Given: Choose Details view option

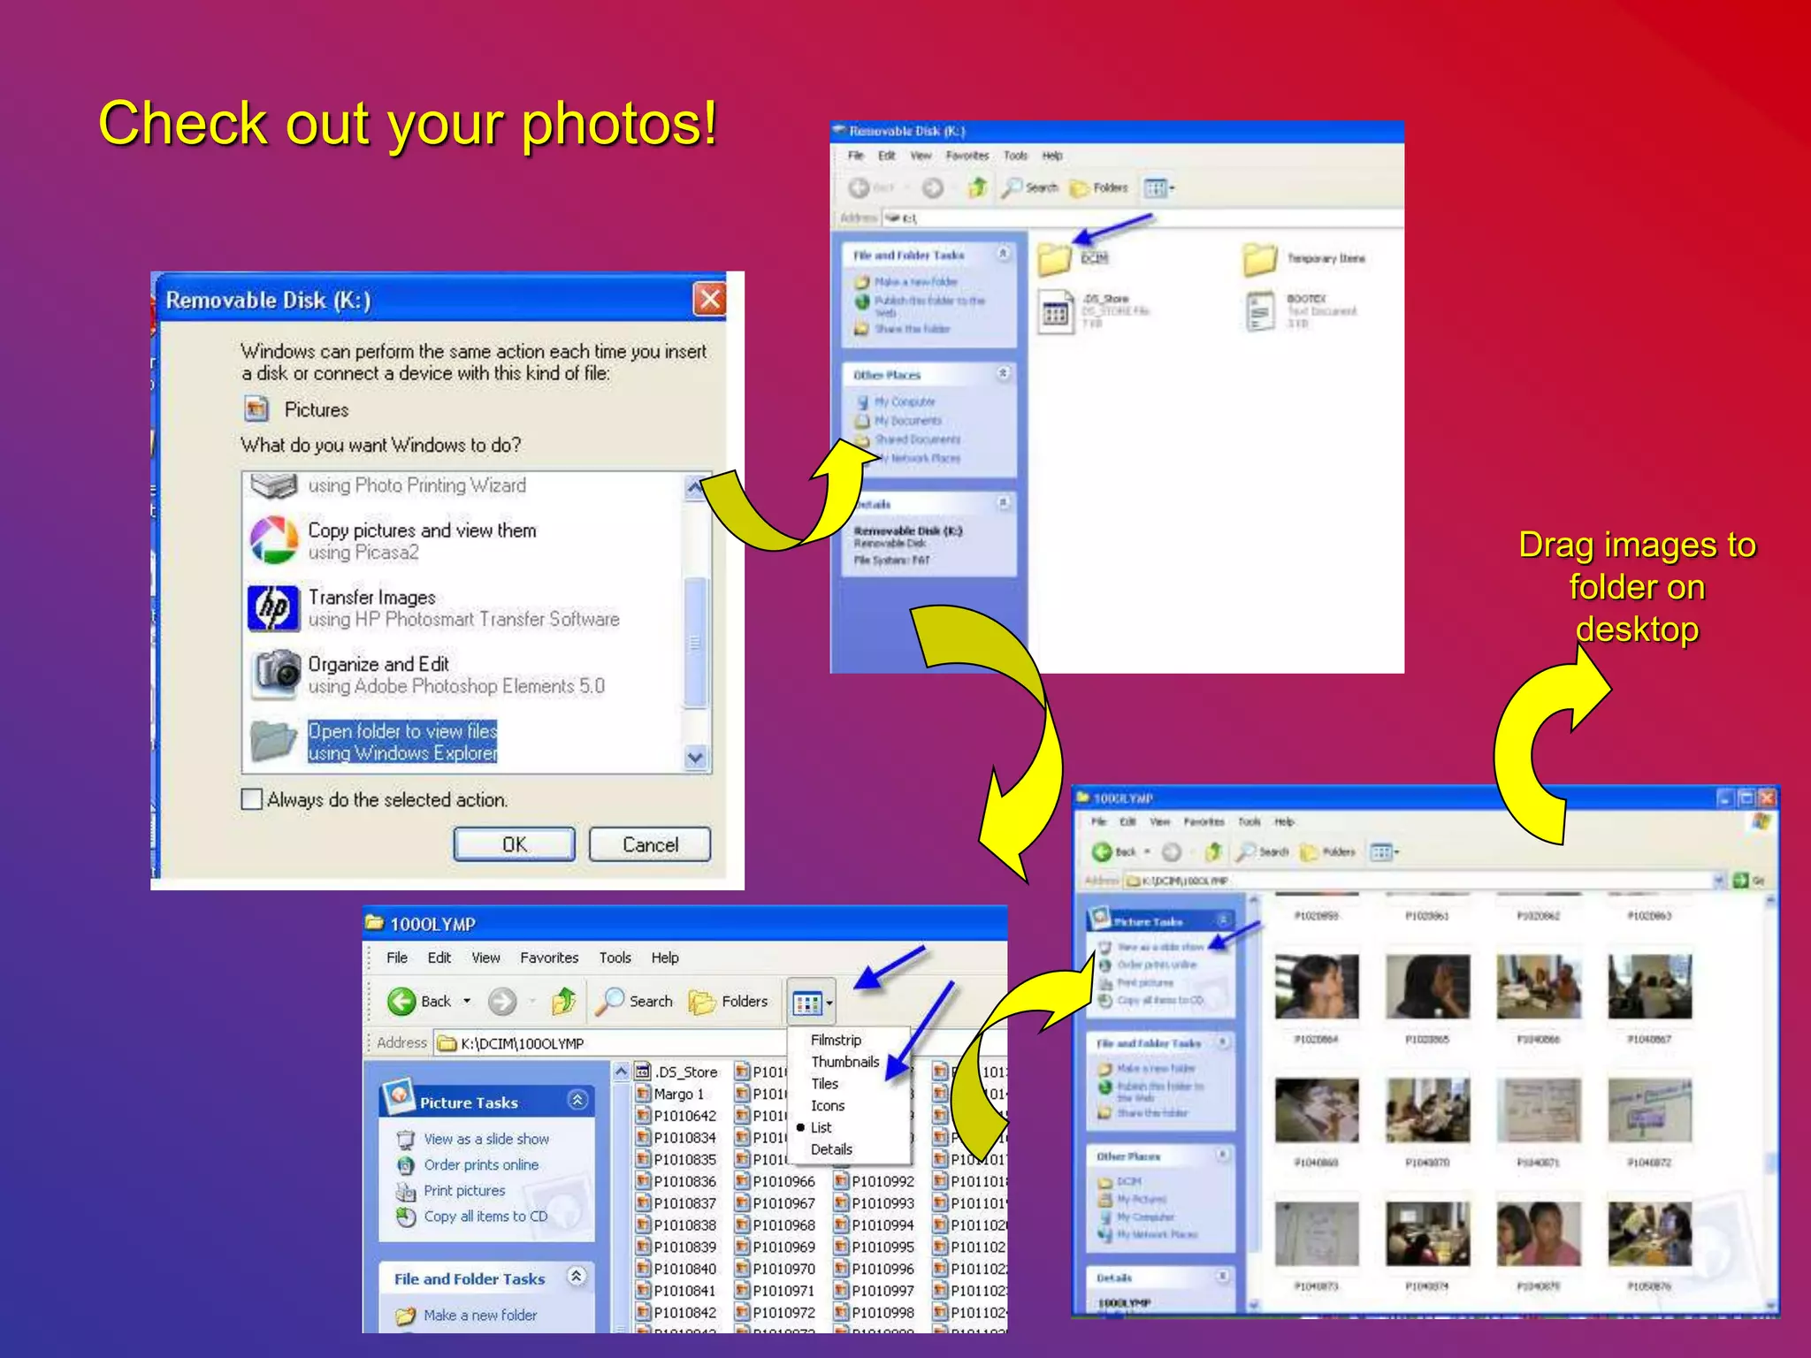Looking at the screenshot, I should coord(831,1149).
